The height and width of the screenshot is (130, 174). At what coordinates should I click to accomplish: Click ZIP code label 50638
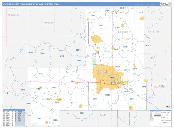click(x=57, y=102)
